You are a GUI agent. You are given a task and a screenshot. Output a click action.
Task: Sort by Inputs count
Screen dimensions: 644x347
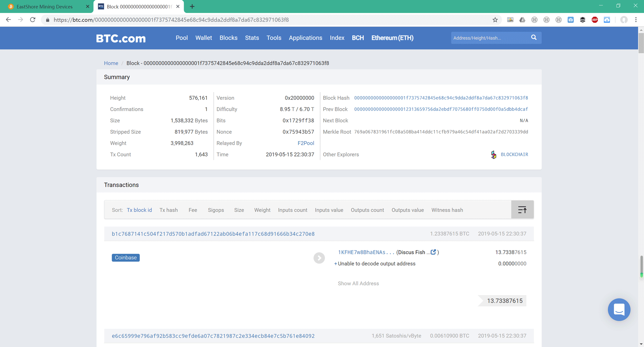point(293,210)
